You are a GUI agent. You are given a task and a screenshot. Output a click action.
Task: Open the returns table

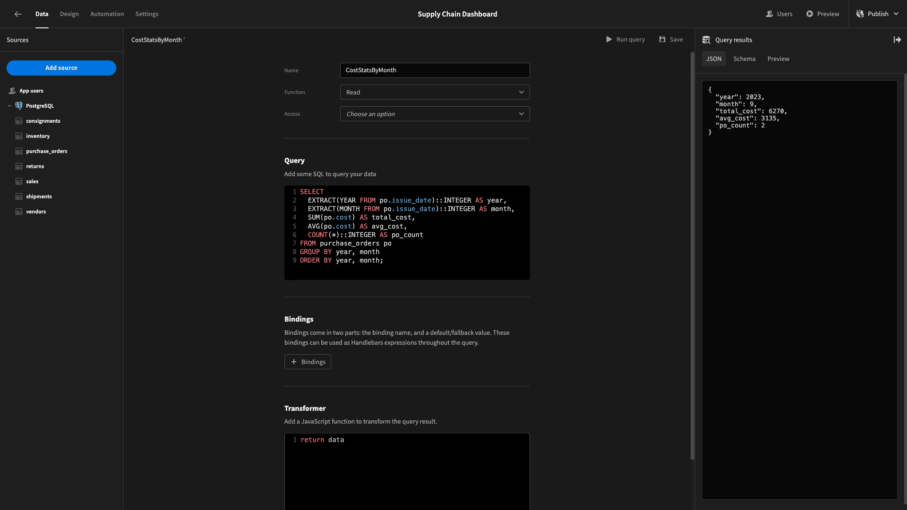tap(35, 167)
